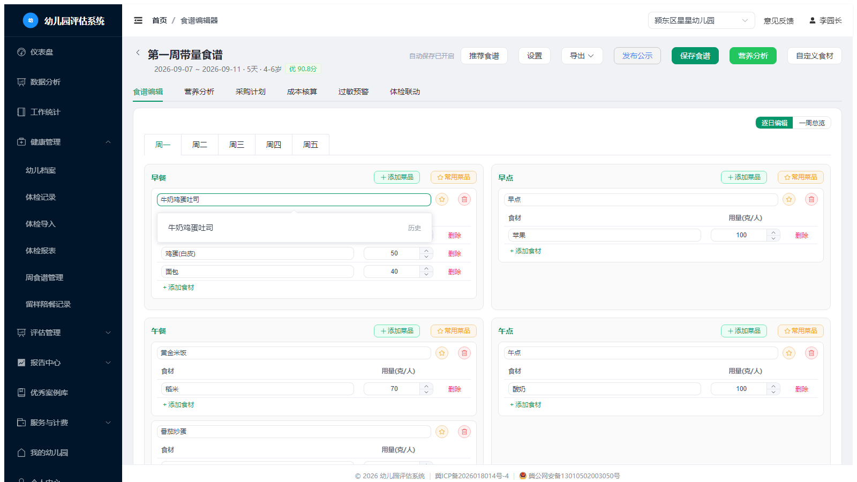This screenshot has height=482, width=857.
Task: Expand the 服务与计费 sidebar group
Action: coord(63,423)
